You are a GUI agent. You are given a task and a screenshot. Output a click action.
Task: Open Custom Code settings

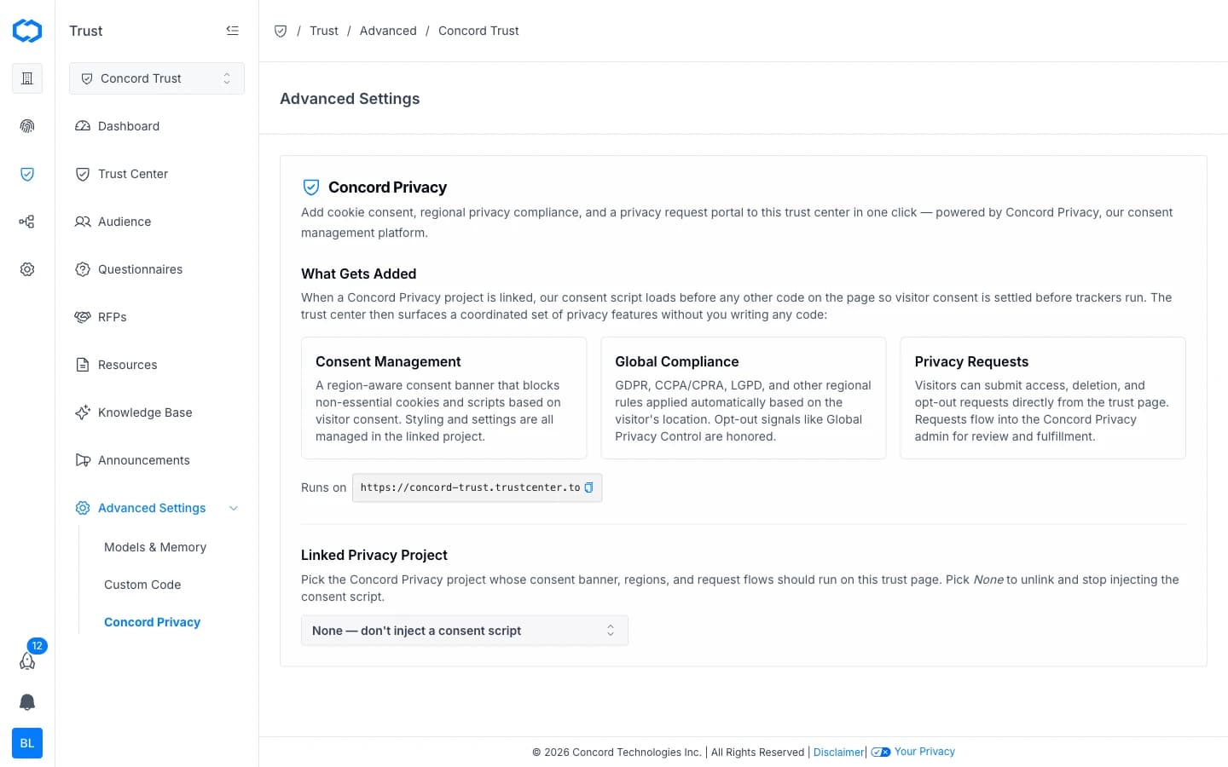pyautogui.click(x=142, y=585)
